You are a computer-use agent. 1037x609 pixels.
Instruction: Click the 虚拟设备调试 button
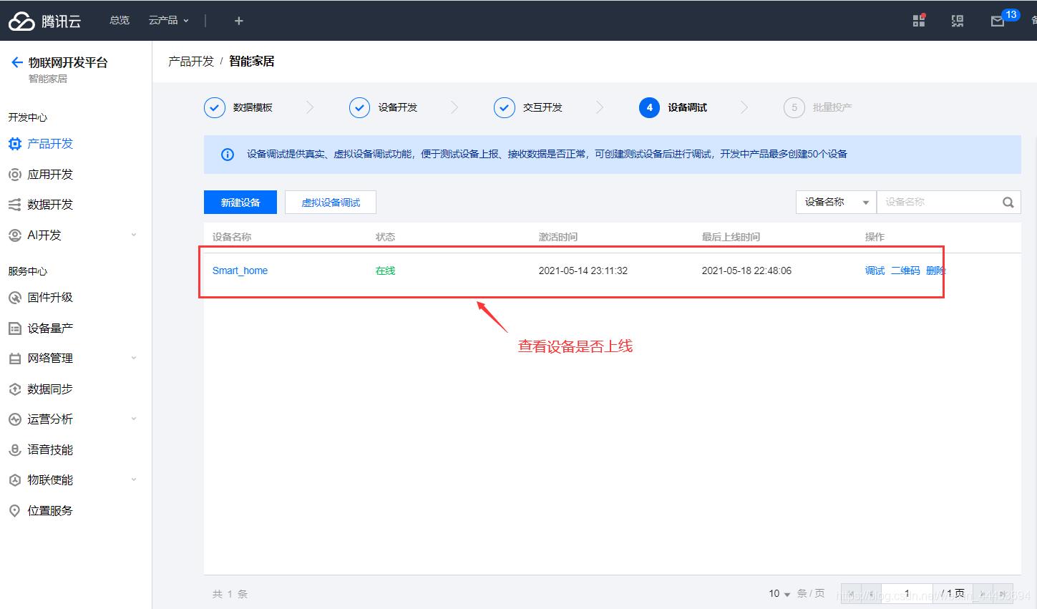(331, 203)
